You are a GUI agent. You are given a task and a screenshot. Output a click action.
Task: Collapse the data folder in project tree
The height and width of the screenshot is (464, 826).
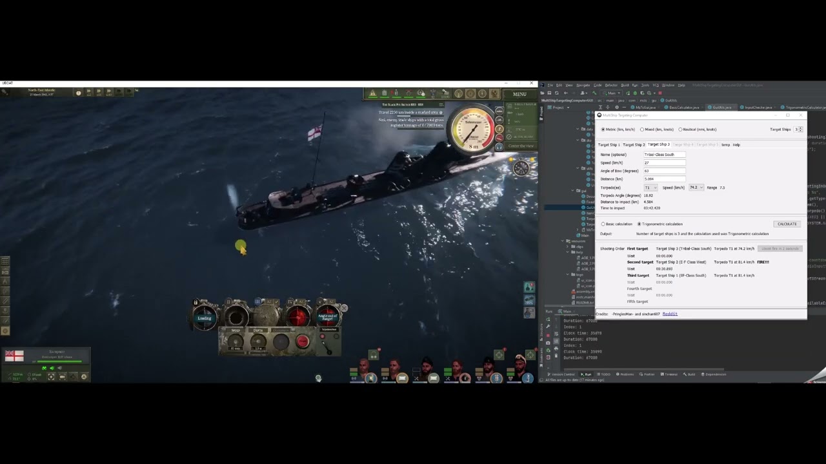coord(578,129)
